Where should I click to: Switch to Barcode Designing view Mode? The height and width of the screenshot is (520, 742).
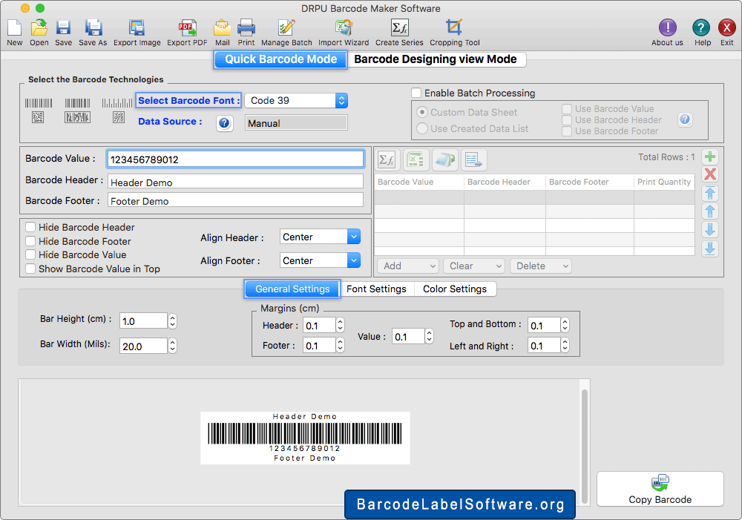point(436,59)
